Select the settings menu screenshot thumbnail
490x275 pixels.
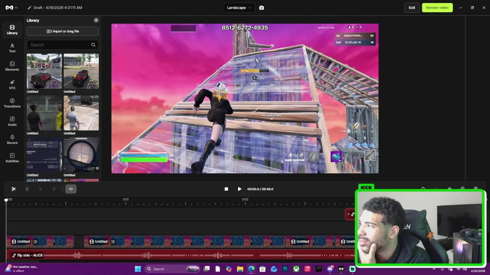pyautogui.click(x=44, y=155)
